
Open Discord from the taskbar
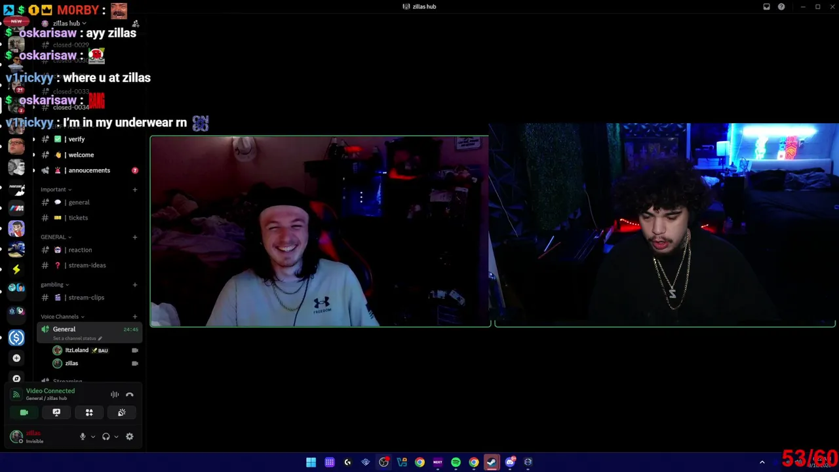point(510,462)
